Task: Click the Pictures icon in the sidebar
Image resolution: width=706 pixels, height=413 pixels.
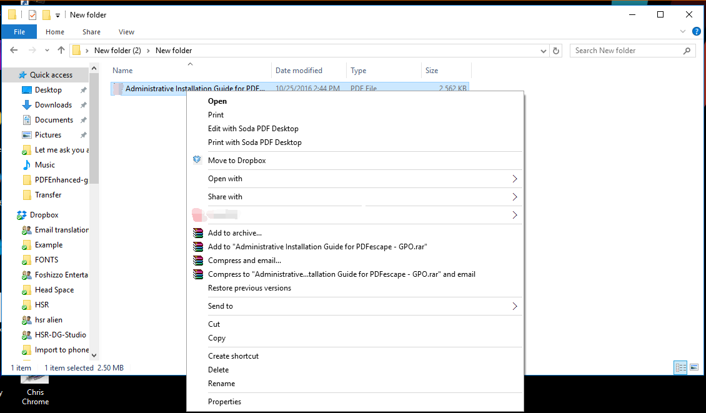Action: [27, 135]
